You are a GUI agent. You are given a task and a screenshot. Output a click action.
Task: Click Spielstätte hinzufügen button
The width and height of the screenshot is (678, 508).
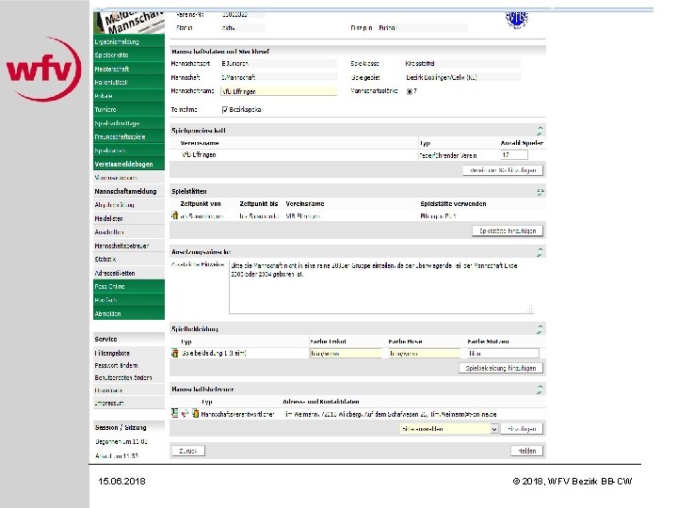coord(508,230)
